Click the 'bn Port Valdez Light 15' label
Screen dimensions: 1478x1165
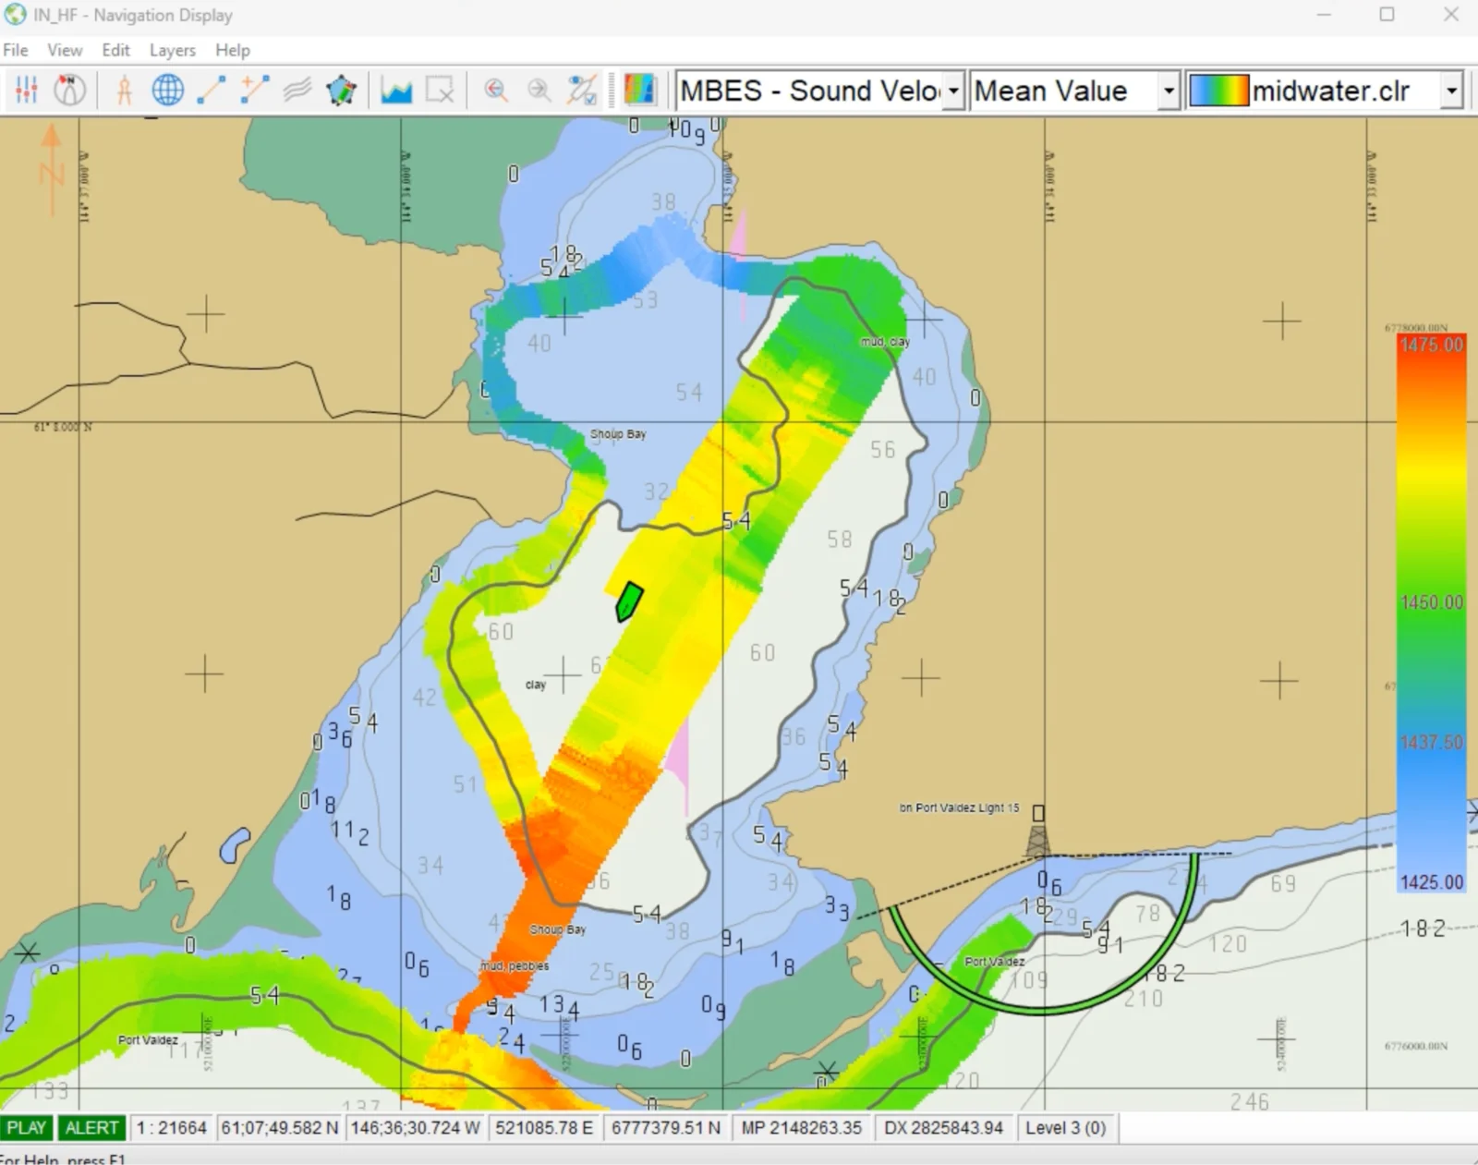tap(959, 807)
